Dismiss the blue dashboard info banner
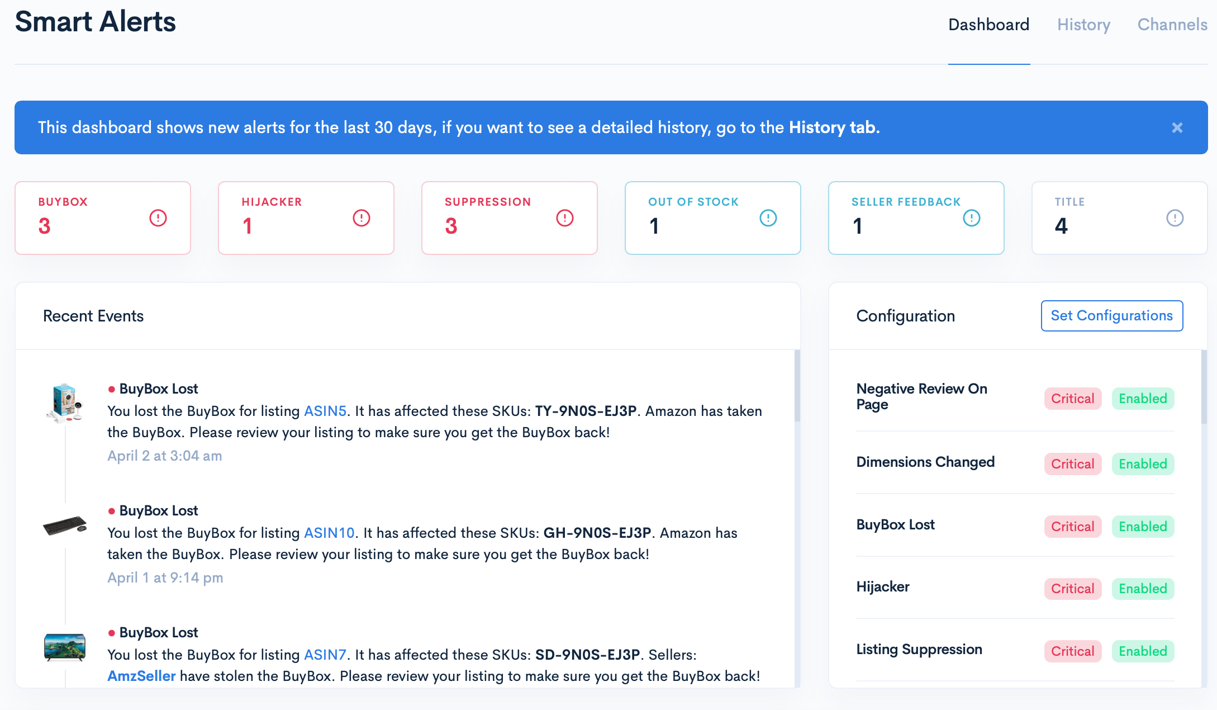Image resolution: width=1217 pixels, height=710 pixels. (x=1177, y=128)
